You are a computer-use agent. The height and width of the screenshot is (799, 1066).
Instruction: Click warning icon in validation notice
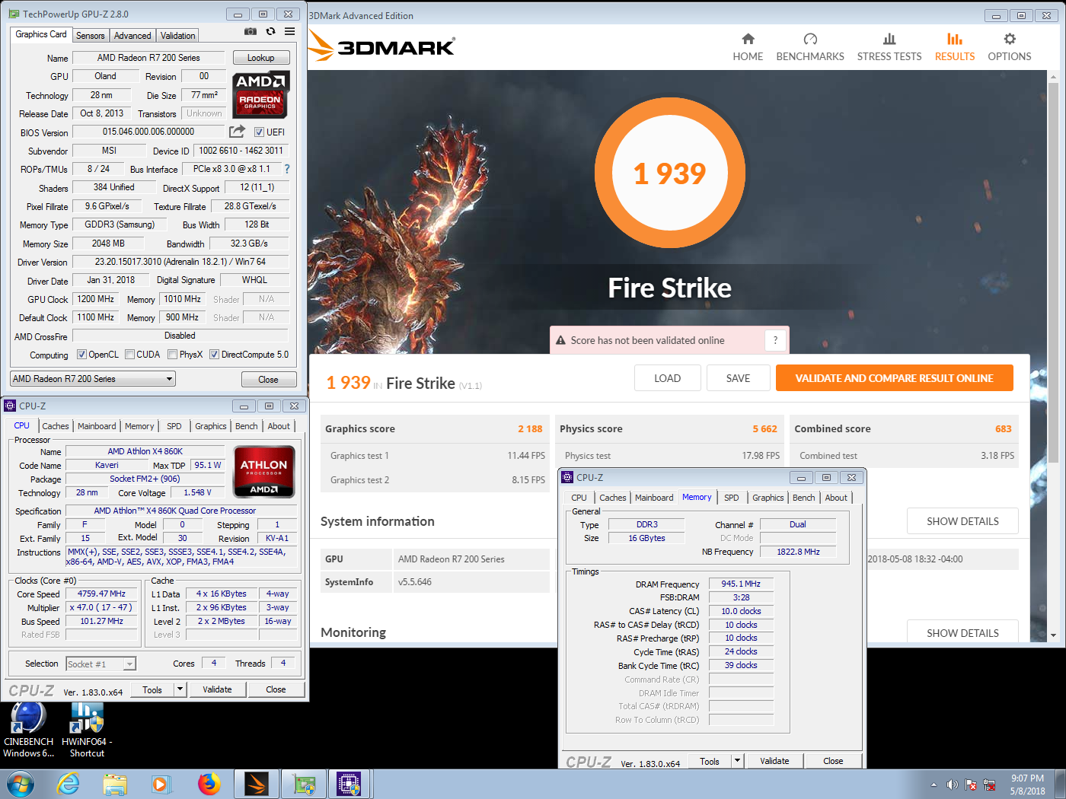click(x=560, y=340)
